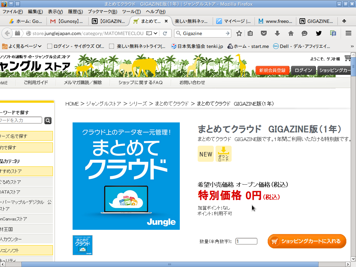Click the Twitter bird toolbar icon
Viewport: 356px width, 267px height.
coord(319,33)
